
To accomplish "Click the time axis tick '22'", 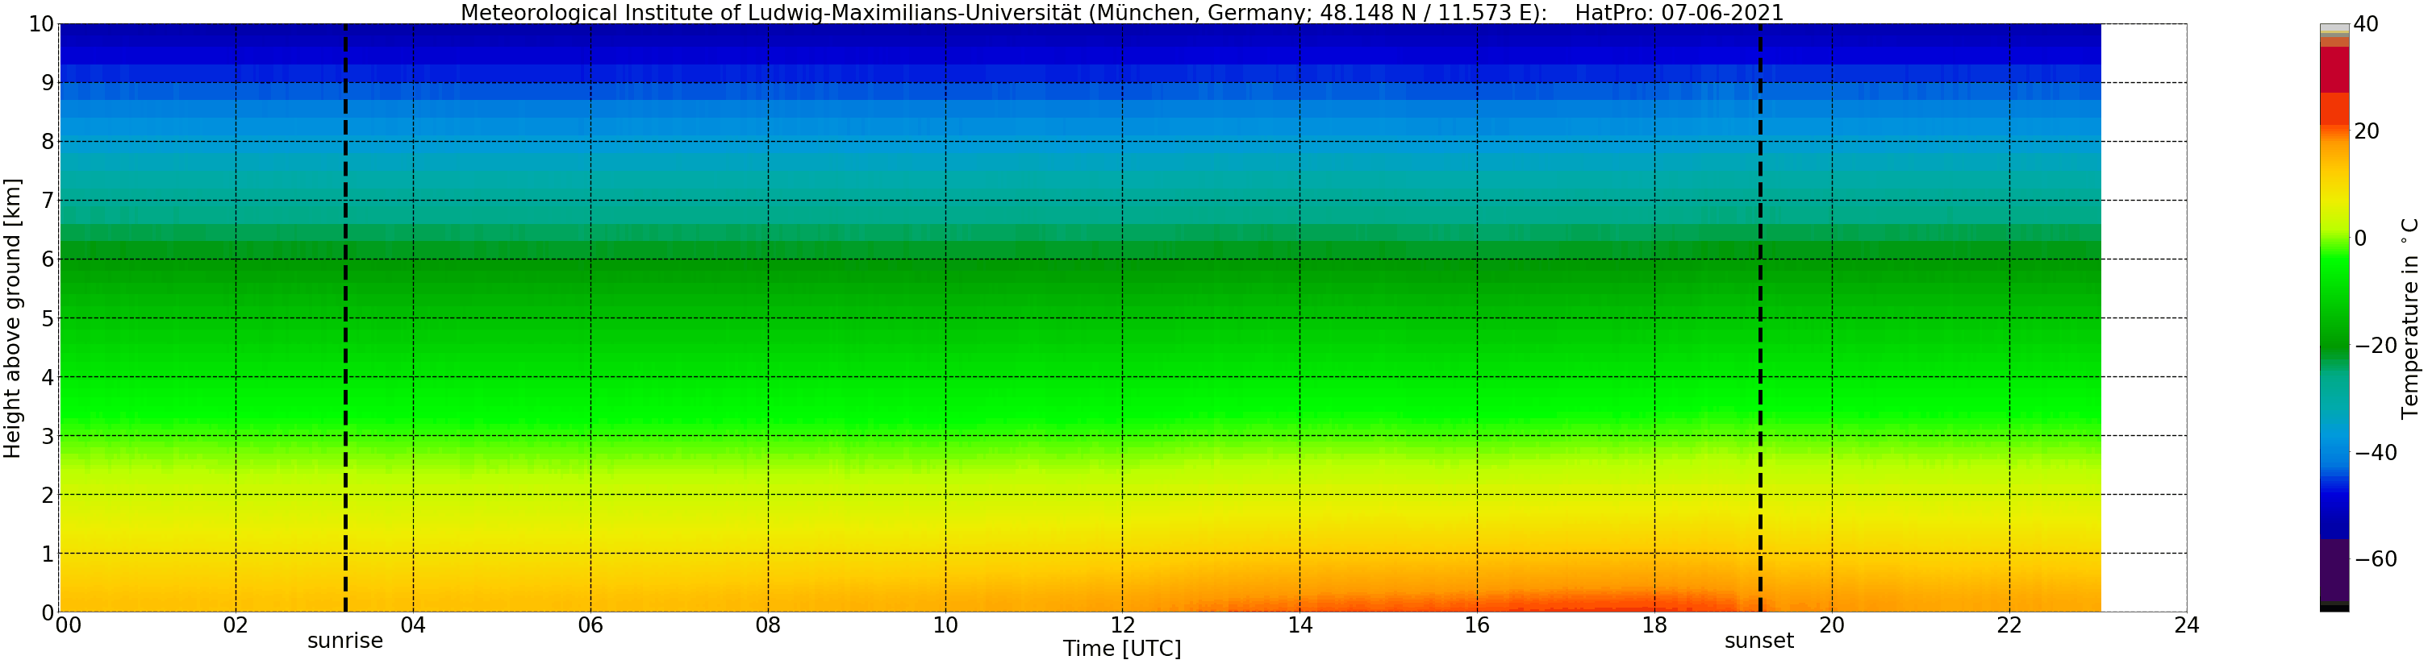I will (x=2009, y=625).
